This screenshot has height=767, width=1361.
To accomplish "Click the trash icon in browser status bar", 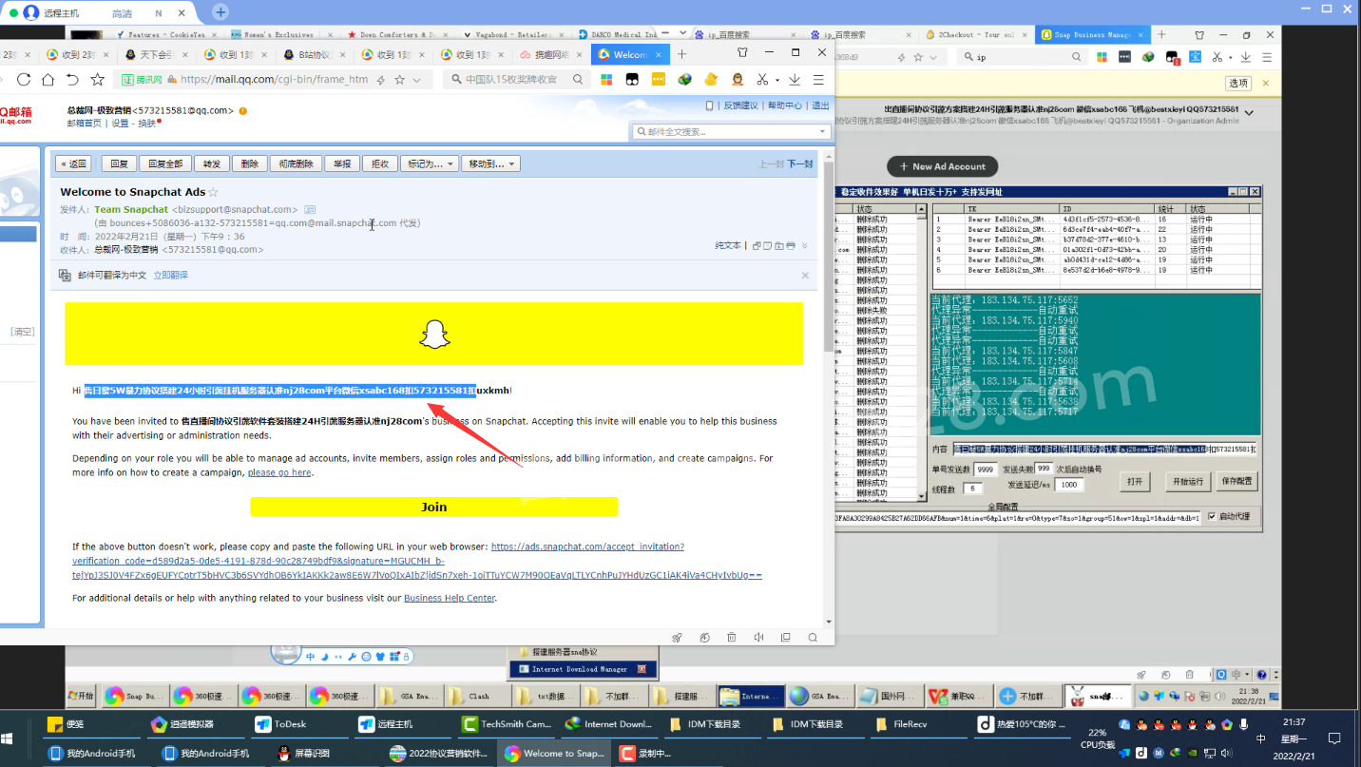I will (x=731, y=638).
